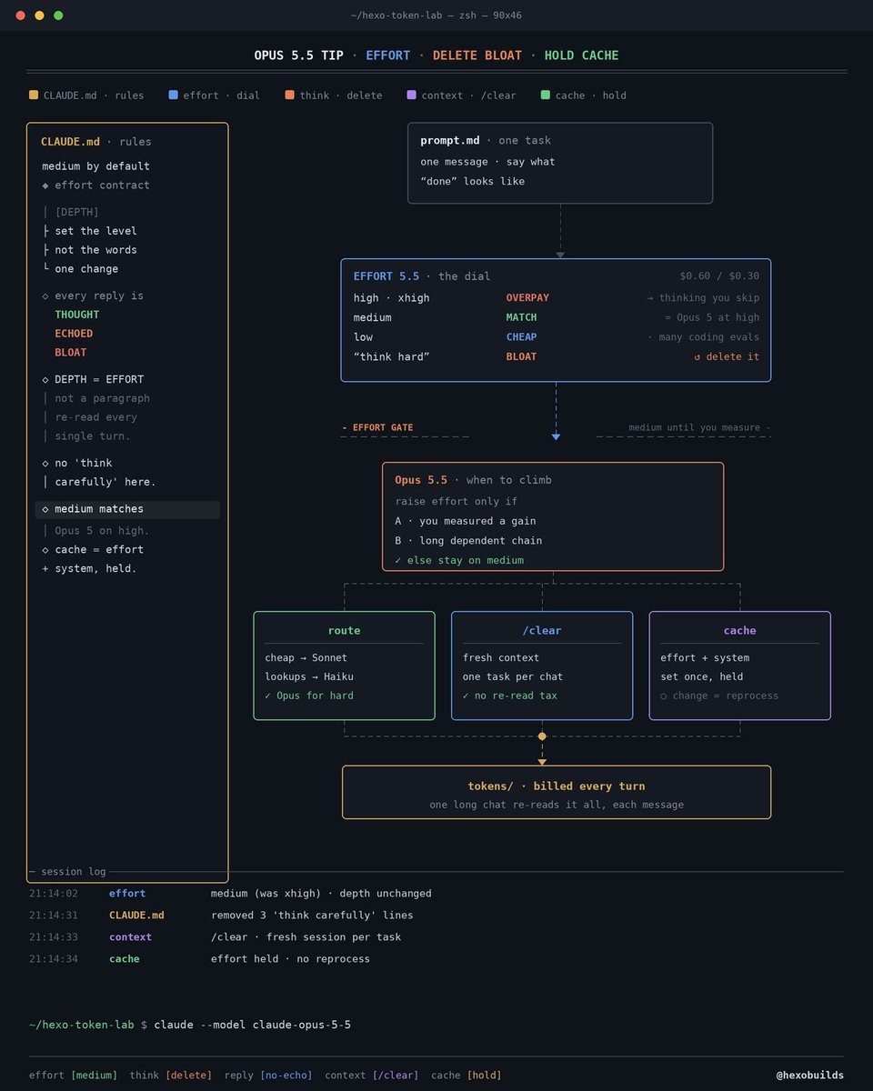
Task: Select the 21:14:31 CLAUDE.md log entry
Action: pos(221,916)
